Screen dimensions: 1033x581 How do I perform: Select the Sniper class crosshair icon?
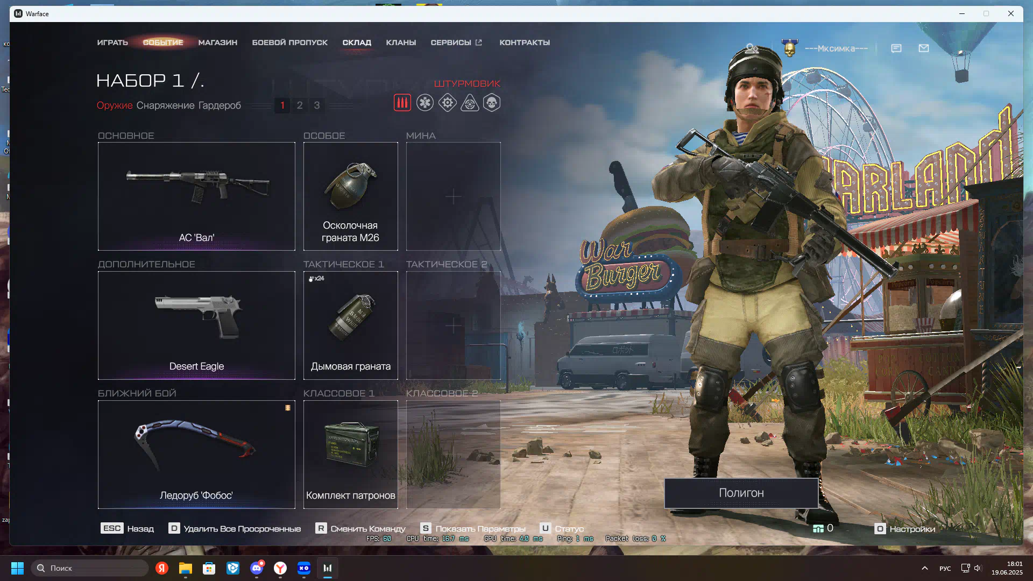pyautogui.click(x=470, y=103)
